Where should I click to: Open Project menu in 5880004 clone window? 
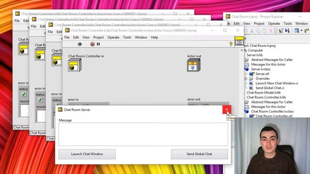click(98, 37)
